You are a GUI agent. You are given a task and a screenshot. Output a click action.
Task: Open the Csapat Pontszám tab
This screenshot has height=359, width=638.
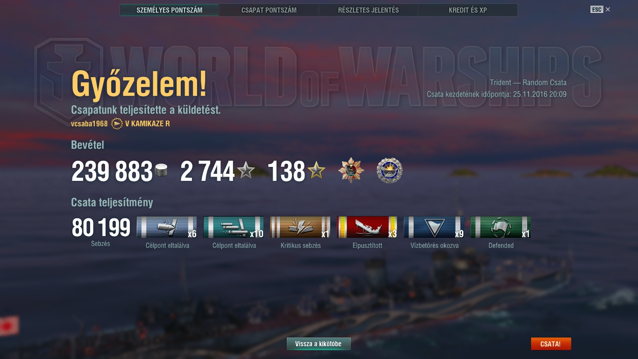click(x=269, y=10)
